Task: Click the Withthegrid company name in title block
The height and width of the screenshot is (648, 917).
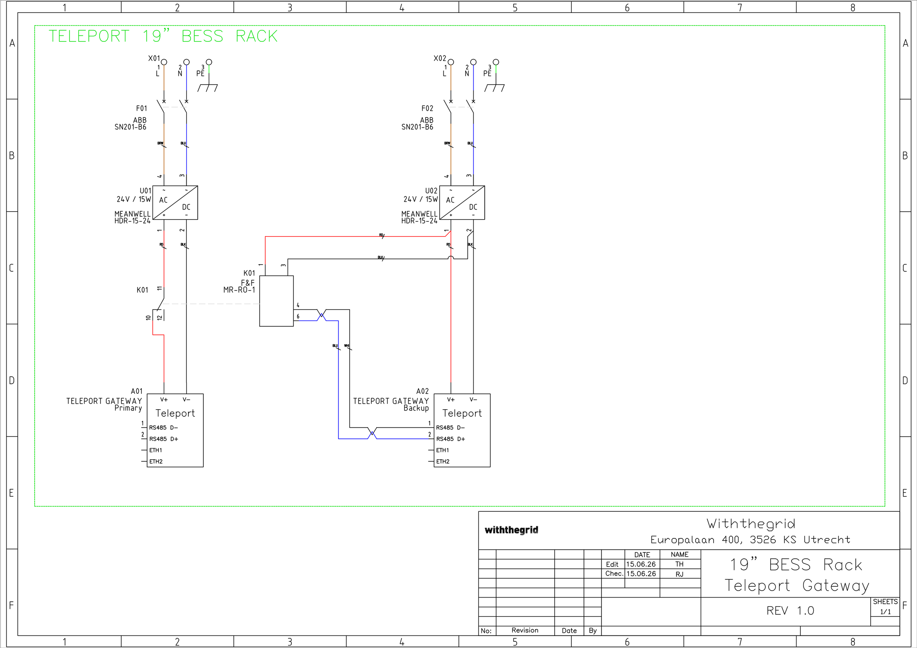Action: tap(751, 523)
